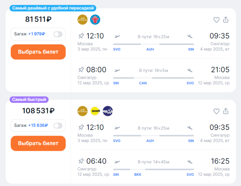Enable baggage toggle for +1 979₽
Viewport: 241px width, 186px height.
[x=58, y=34]
